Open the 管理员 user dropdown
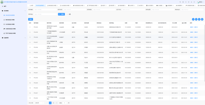 [200, 2]
